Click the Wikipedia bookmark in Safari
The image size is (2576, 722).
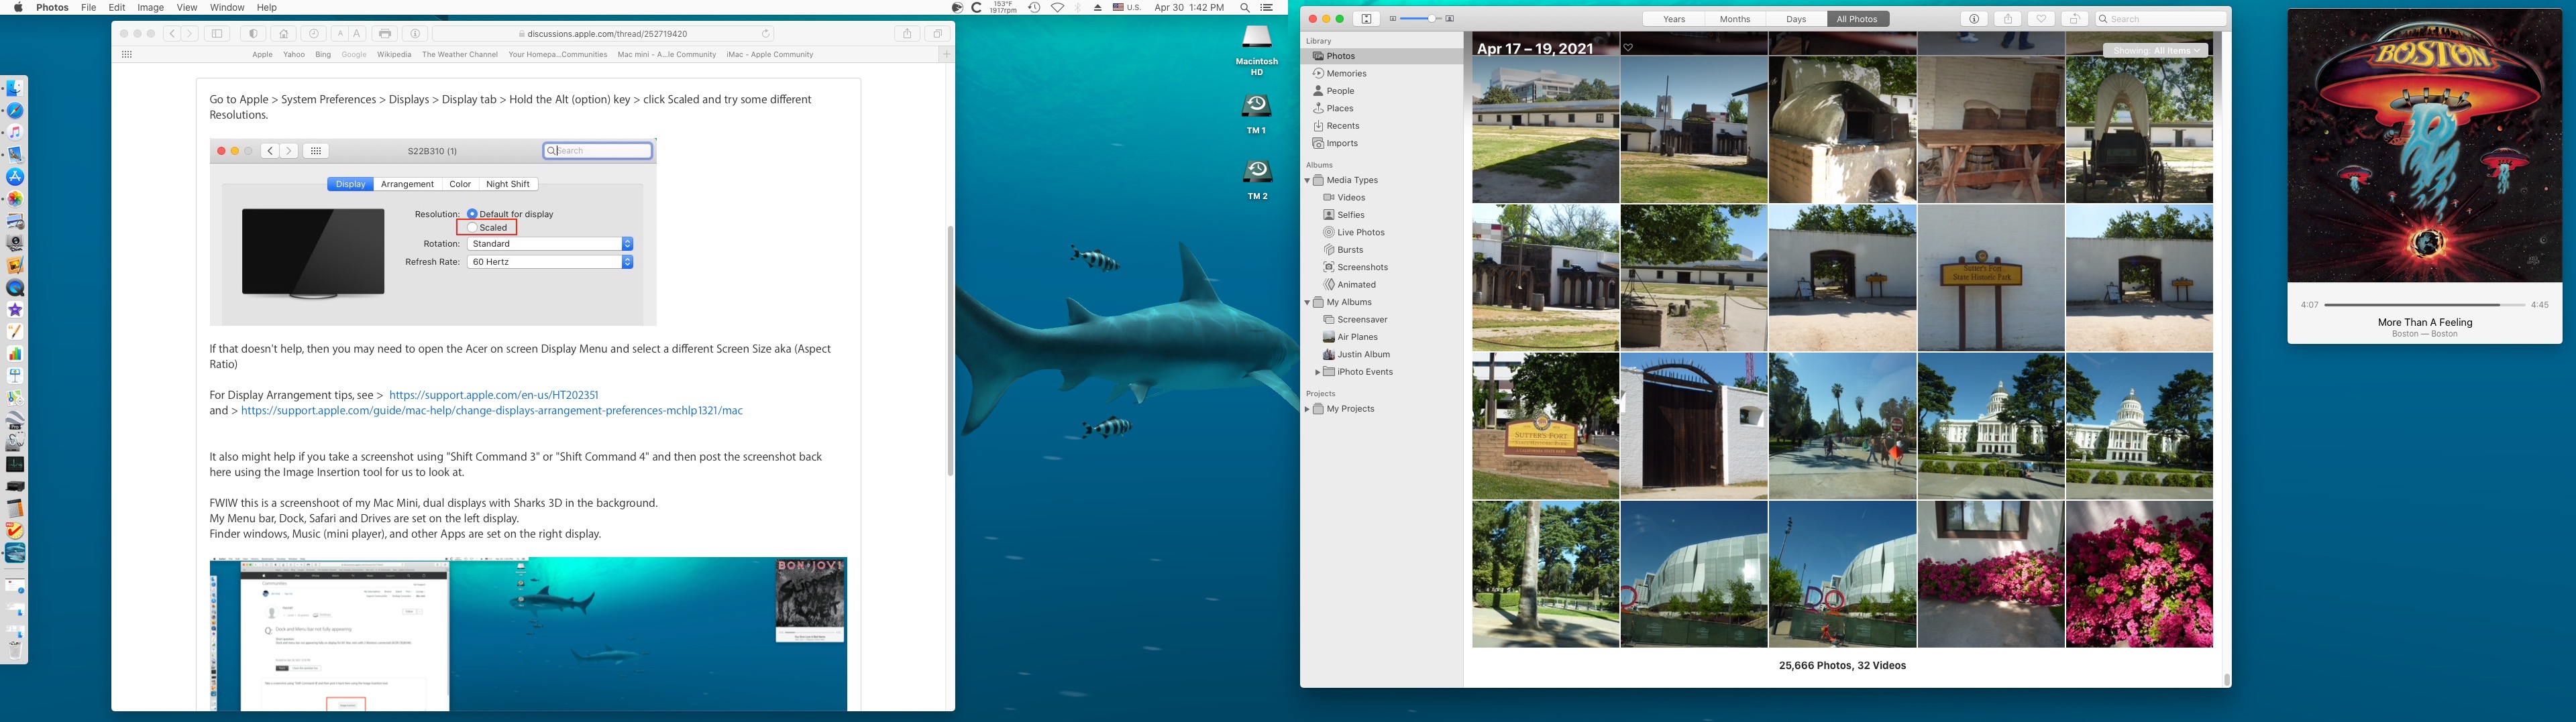click(x=394, y=55)
